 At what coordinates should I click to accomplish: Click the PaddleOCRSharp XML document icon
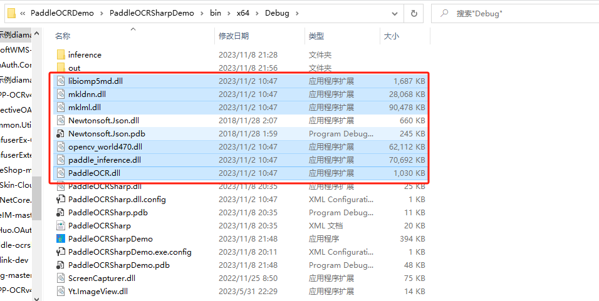click(x=61, y=226)
